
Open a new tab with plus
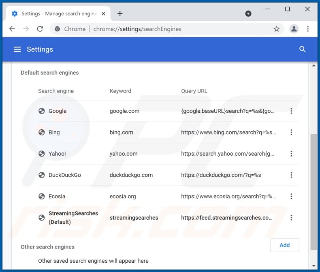pyautogui.click(x=120, y=14)
